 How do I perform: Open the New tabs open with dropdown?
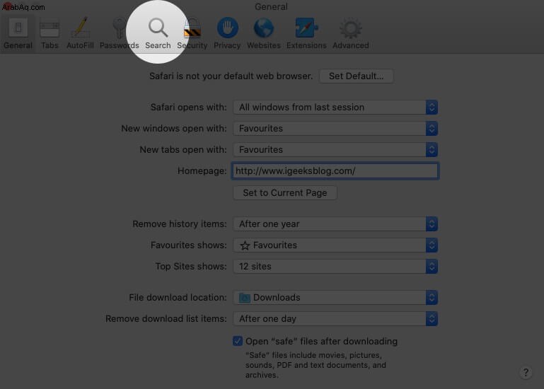tap(335, 149)
